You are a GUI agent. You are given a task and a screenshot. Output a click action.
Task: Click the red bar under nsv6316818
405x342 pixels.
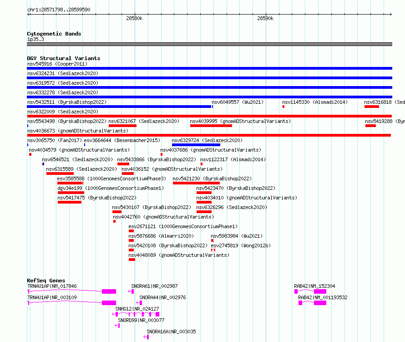click(x=372, y=107)
